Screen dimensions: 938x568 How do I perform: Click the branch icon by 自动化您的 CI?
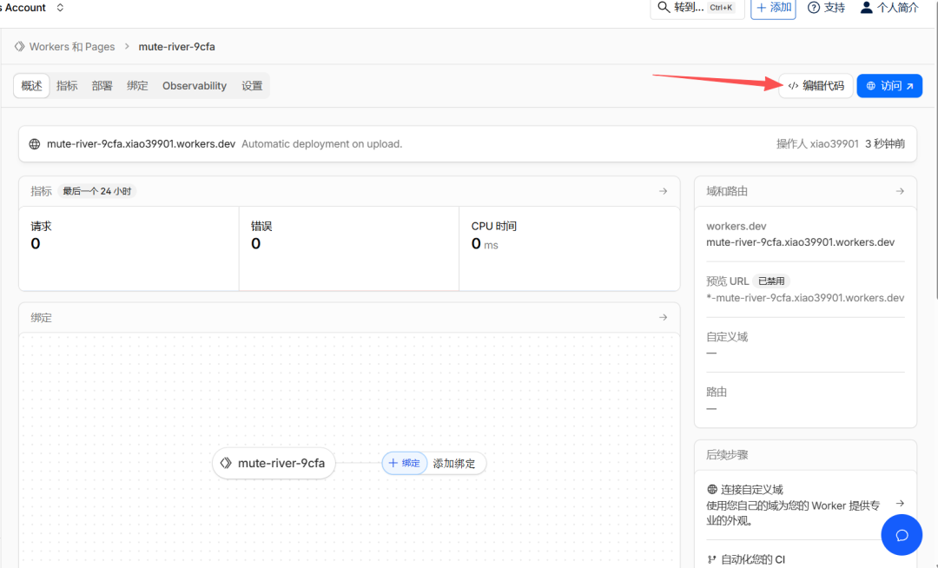tap(712, 559)
